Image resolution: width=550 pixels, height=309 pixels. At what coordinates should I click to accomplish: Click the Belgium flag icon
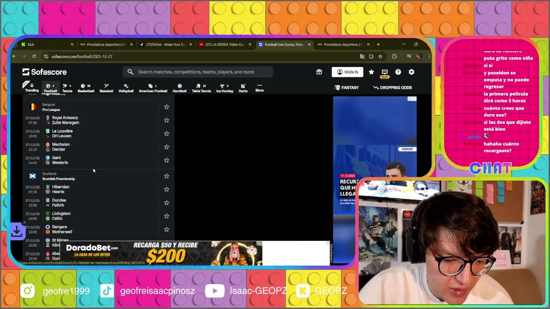(33, 107)
